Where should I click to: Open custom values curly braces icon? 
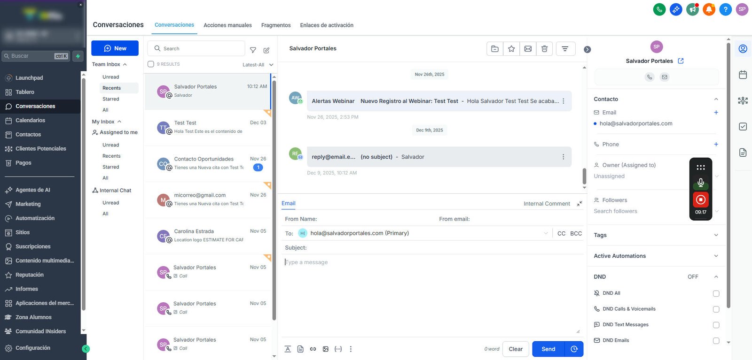[338, 349]
